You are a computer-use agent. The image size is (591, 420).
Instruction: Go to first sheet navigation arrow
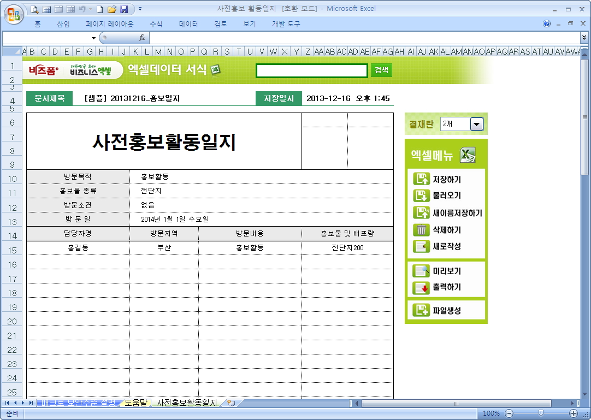(7, 403)
